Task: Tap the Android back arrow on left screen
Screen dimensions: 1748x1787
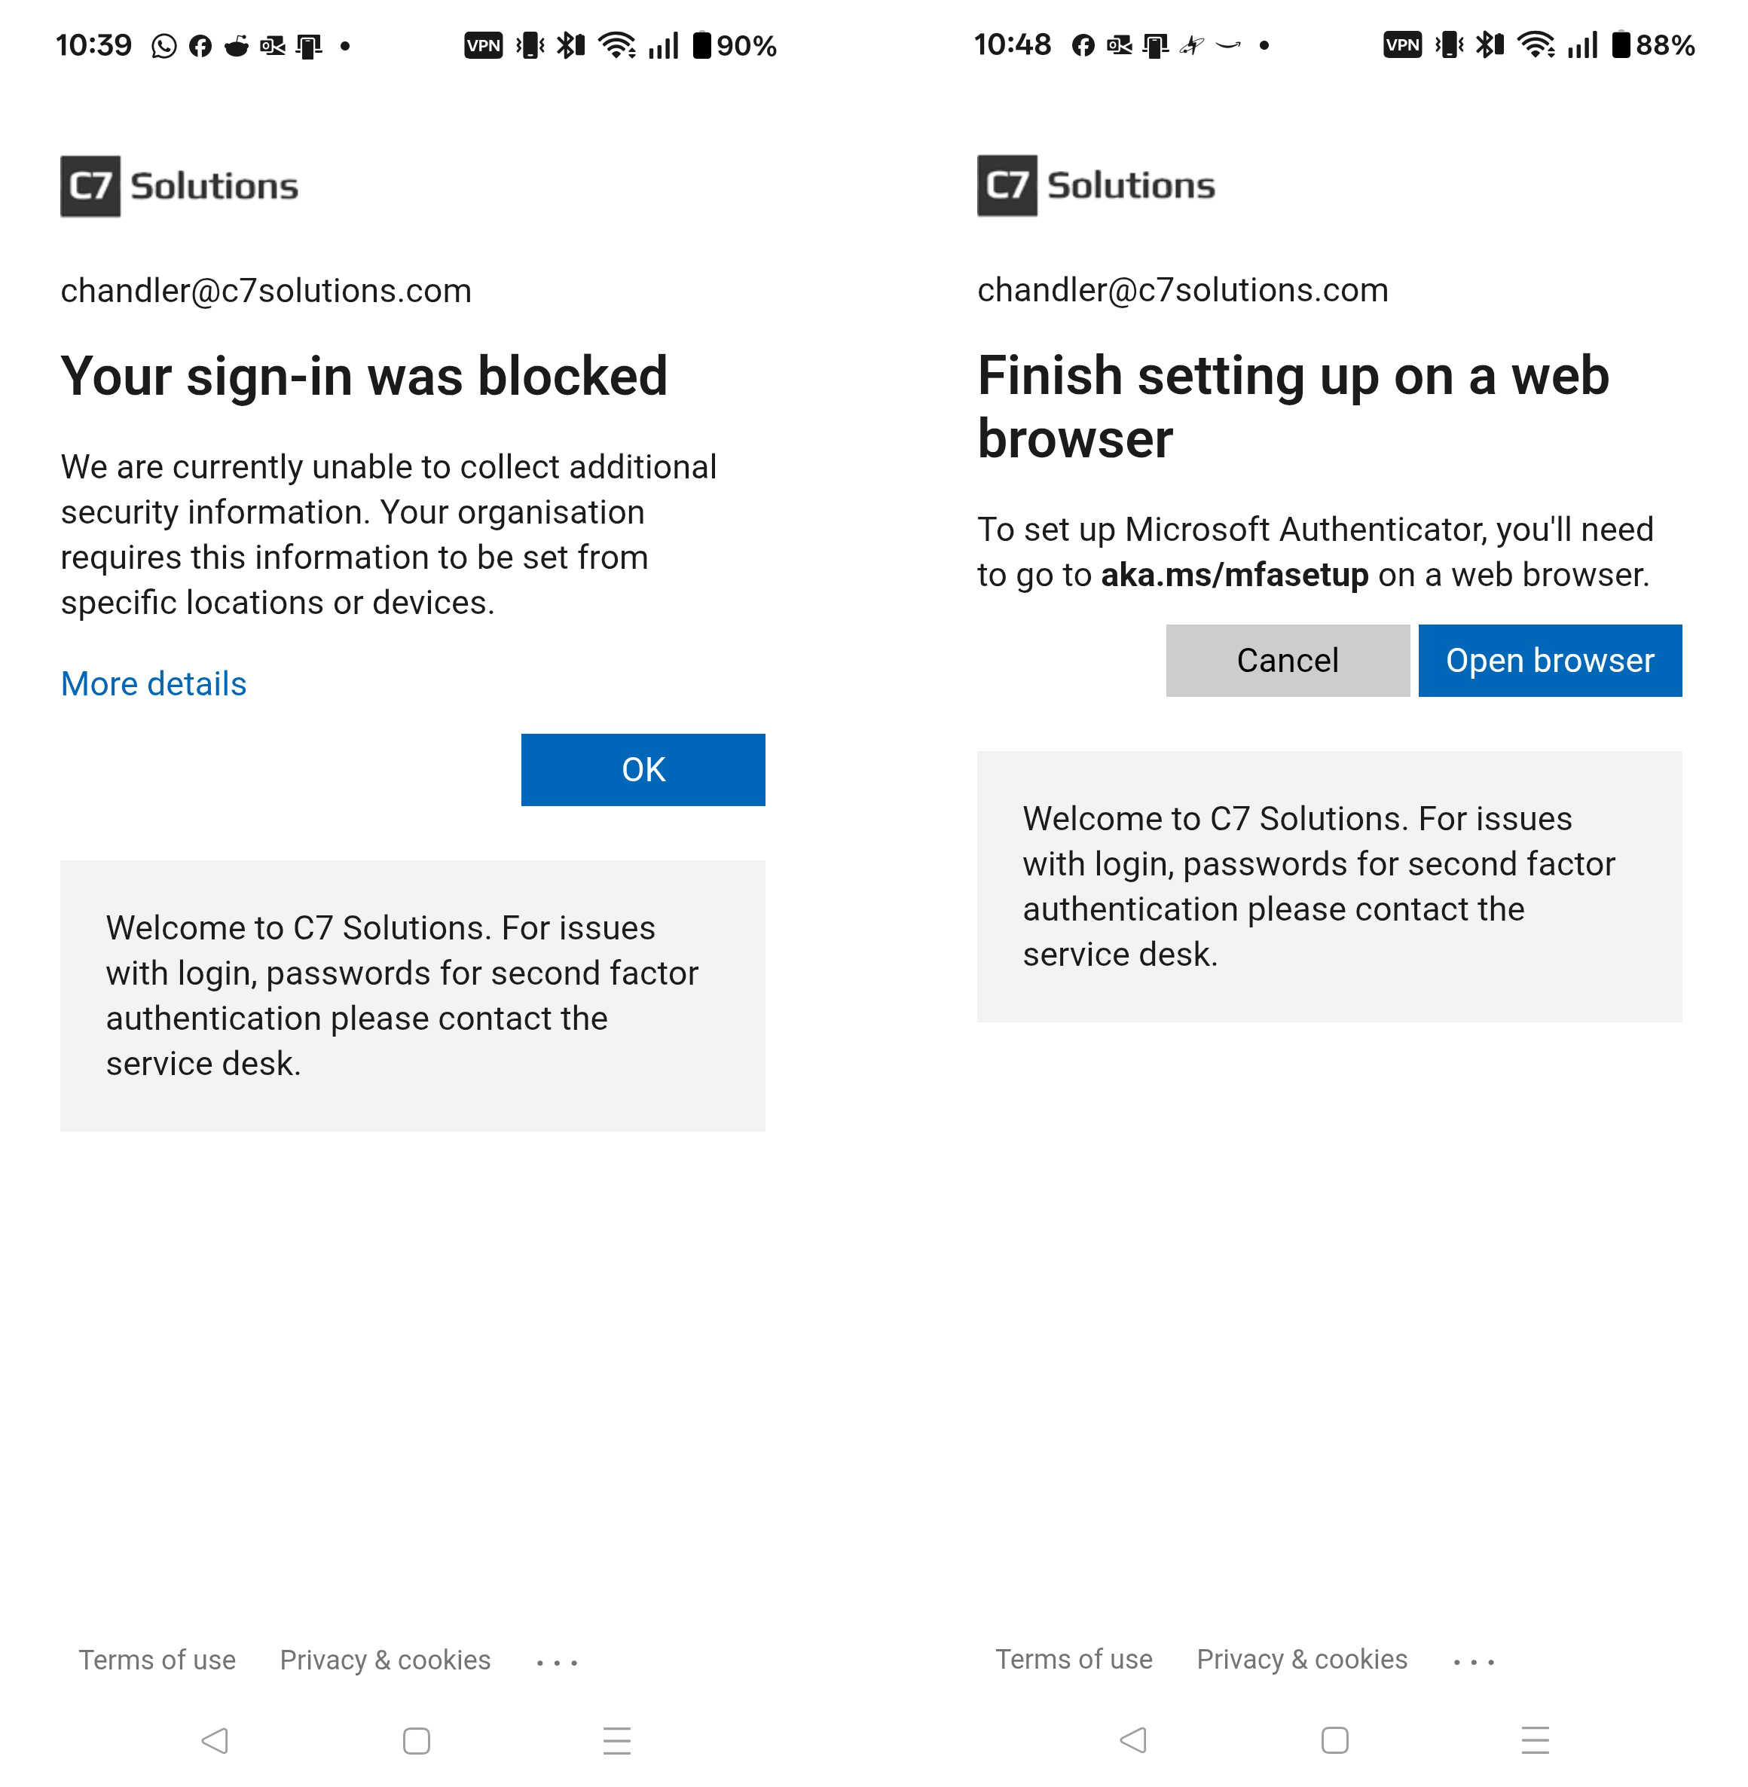Action: (x=215, y=1740)
